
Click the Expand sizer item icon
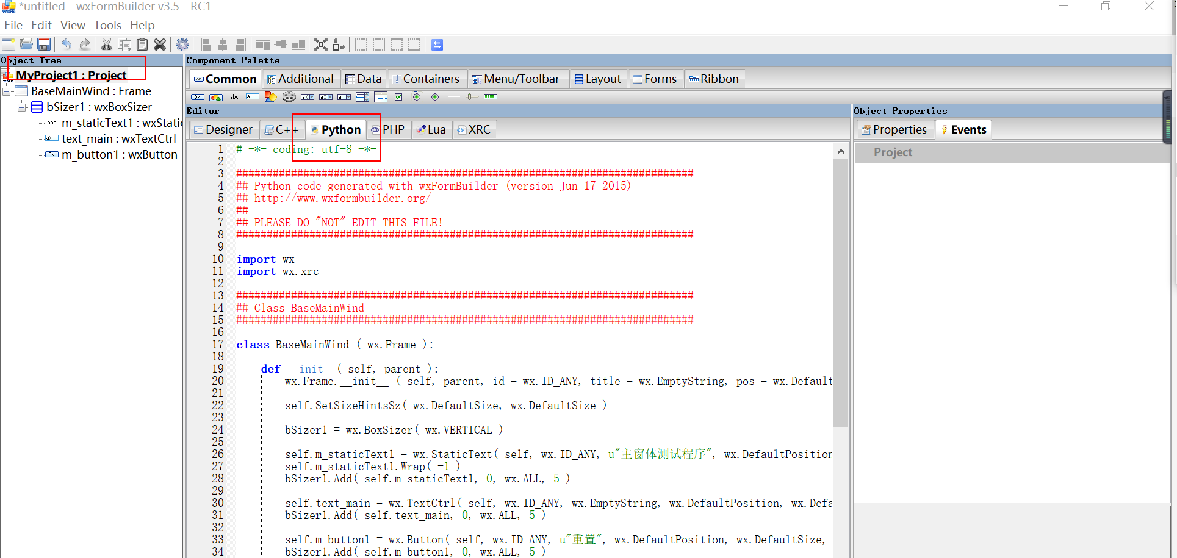321,45
